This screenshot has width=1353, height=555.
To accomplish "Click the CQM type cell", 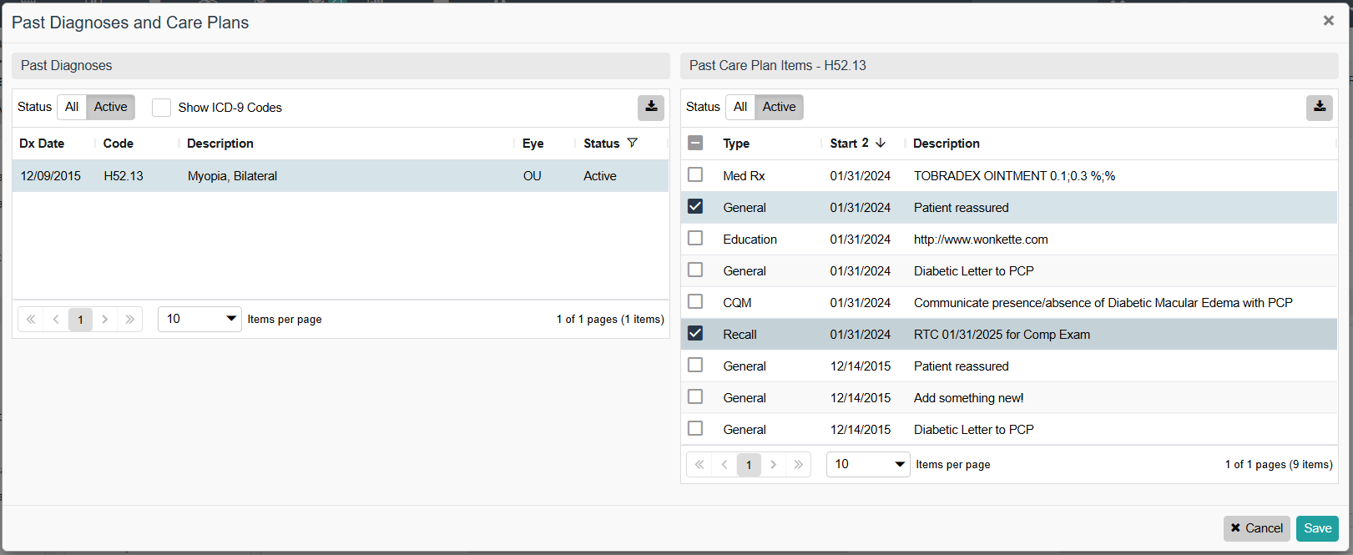I will [x=737, y=303].
